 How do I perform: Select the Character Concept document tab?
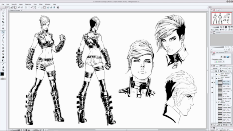pos(15,10)
